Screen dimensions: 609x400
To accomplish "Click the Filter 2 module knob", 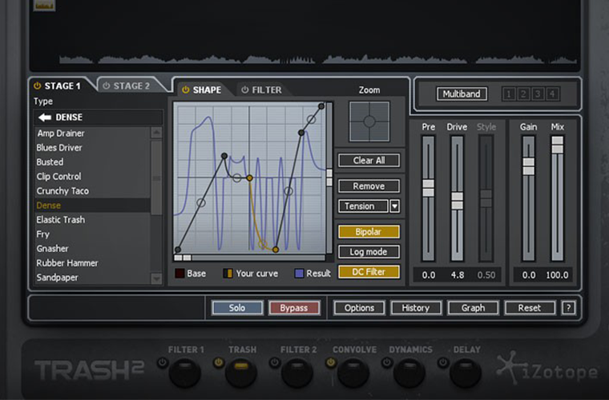I will tap(297, 373).
